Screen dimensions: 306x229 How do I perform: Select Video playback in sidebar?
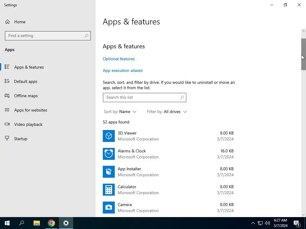[x=48, y=124]
